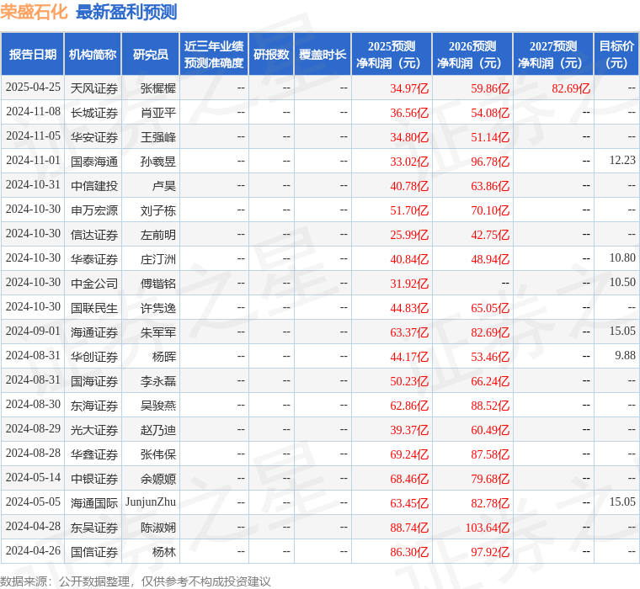This screenshot has width=640, height=589.
Task: Click institution 东吴证券
Action: click(94, 528)
